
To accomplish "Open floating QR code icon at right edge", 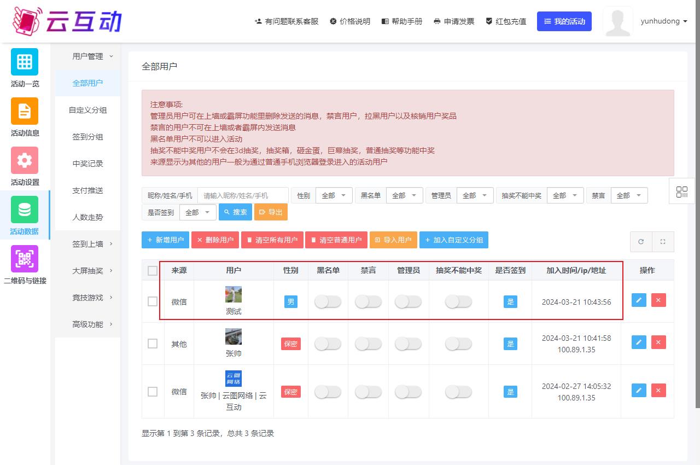I will [682, 191].
